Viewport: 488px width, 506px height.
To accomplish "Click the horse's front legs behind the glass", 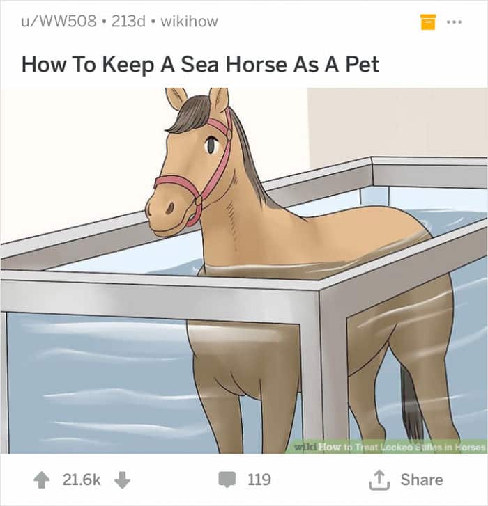I will click(x=245, y=387).
